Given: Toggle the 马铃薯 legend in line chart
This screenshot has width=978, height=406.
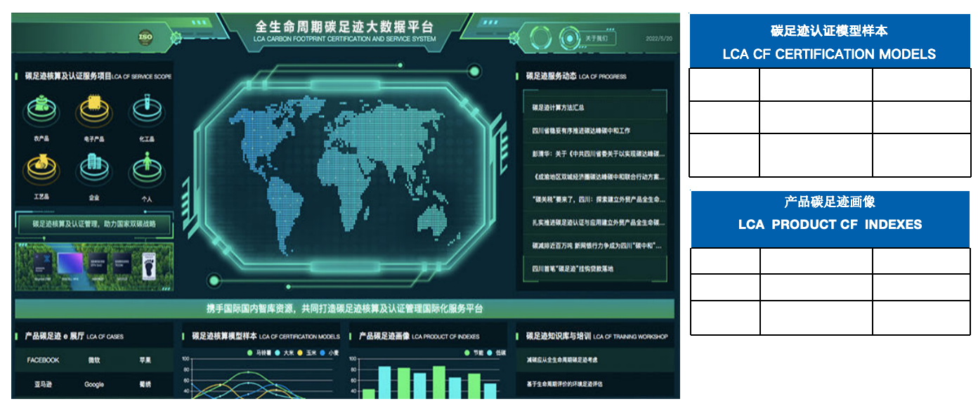Looking at the screenshot, I should tap(263, 353).
